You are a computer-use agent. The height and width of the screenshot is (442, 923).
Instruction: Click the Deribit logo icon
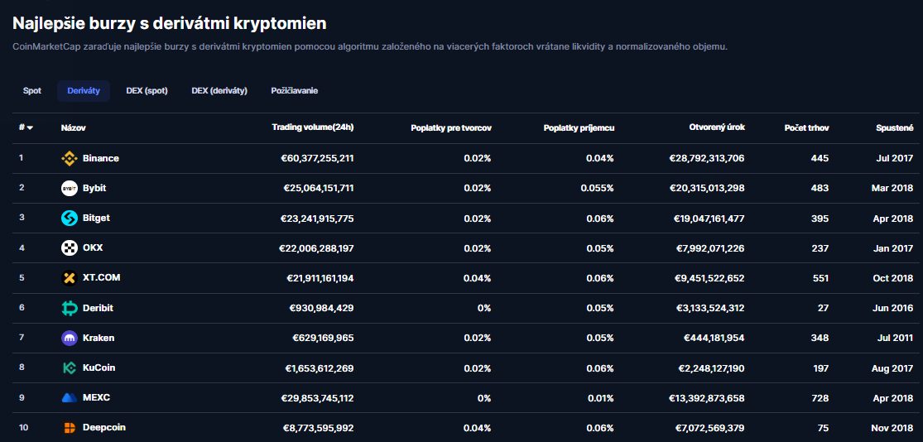[70, 308]
